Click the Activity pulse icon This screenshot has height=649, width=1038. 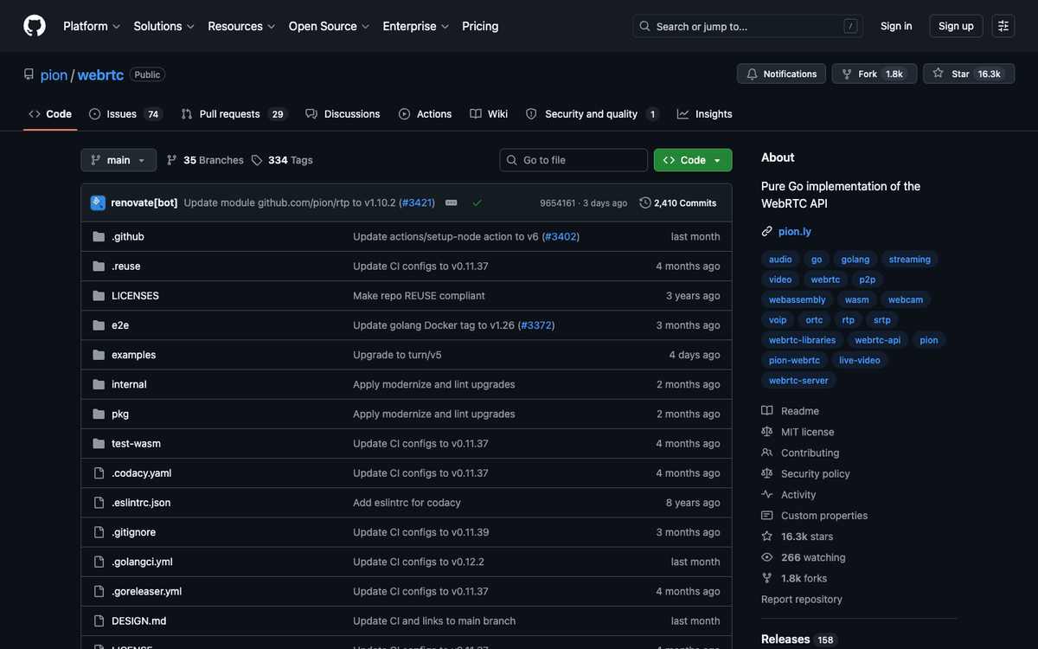(x=767, y=495)
